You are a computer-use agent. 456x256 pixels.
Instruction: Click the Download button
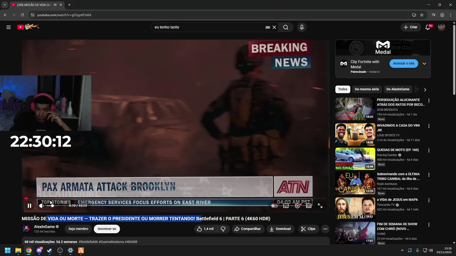(x=280, y=229)
